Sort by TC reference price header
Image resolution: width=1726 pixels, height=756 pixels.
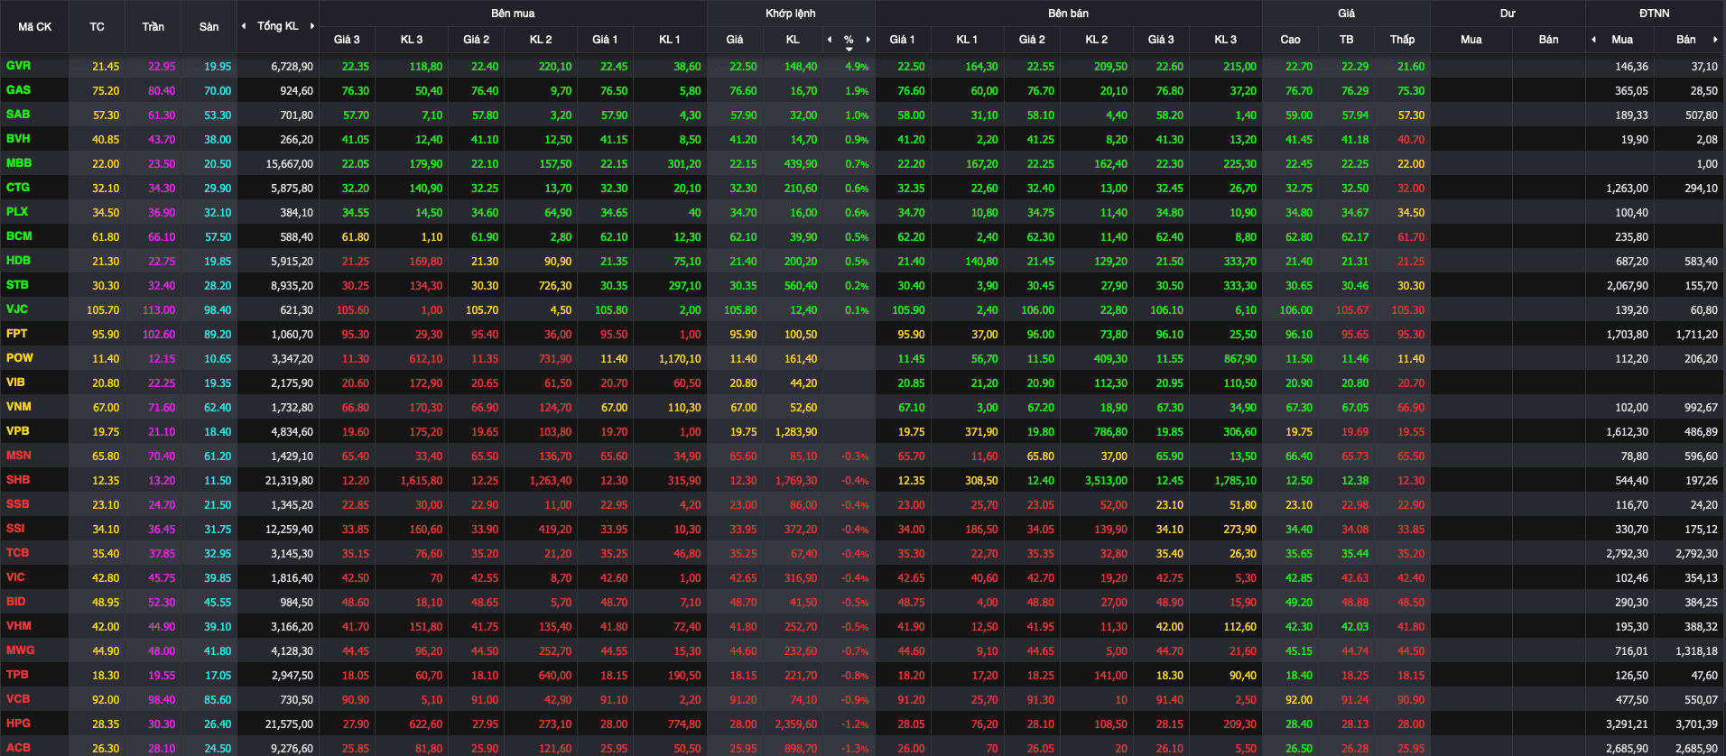[x=97, y=27]
